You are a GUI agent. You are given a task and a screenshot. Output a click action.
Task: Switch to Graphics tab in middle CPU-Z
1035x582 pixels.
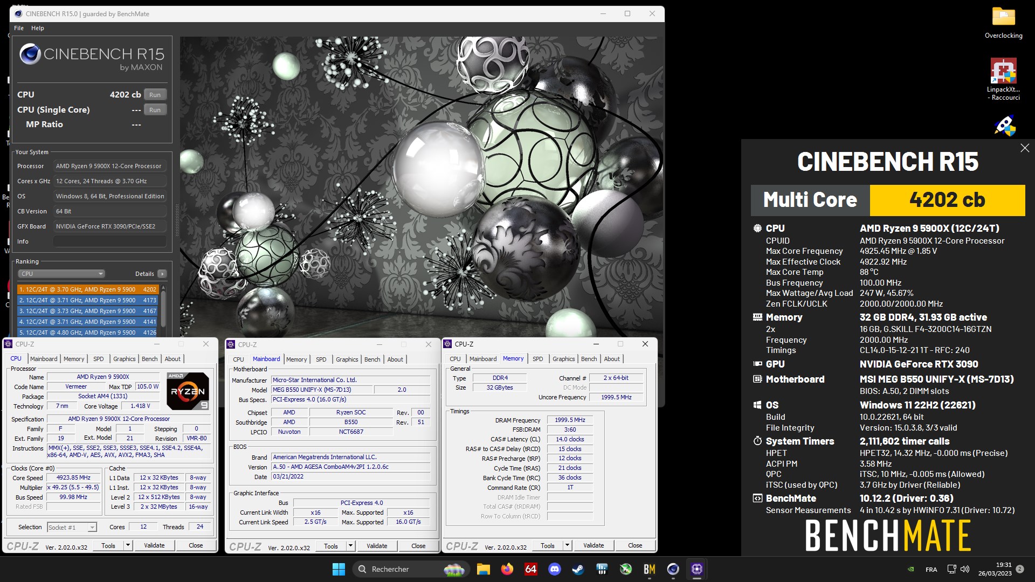tap(347, 359)
